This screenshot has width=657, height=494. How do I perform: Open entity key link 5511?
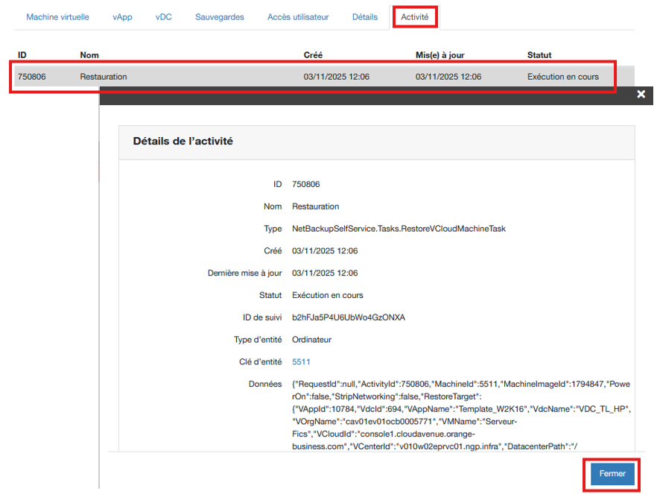pyautogui.click(x=301, y=361)
